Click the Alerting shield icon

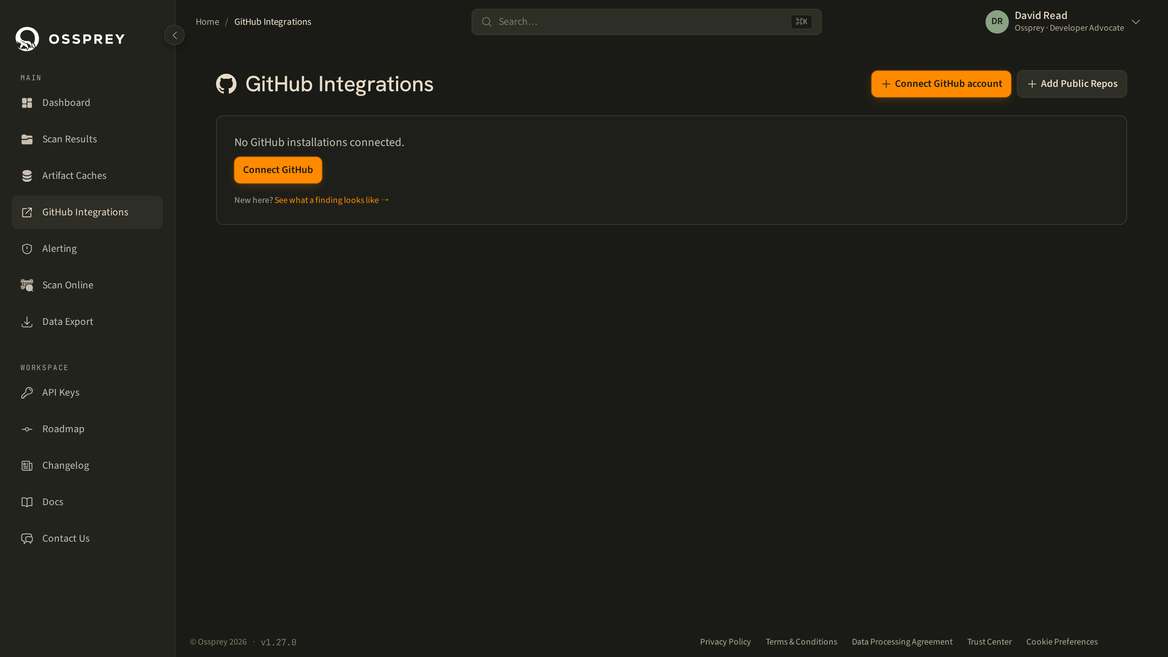coord(27,249)
